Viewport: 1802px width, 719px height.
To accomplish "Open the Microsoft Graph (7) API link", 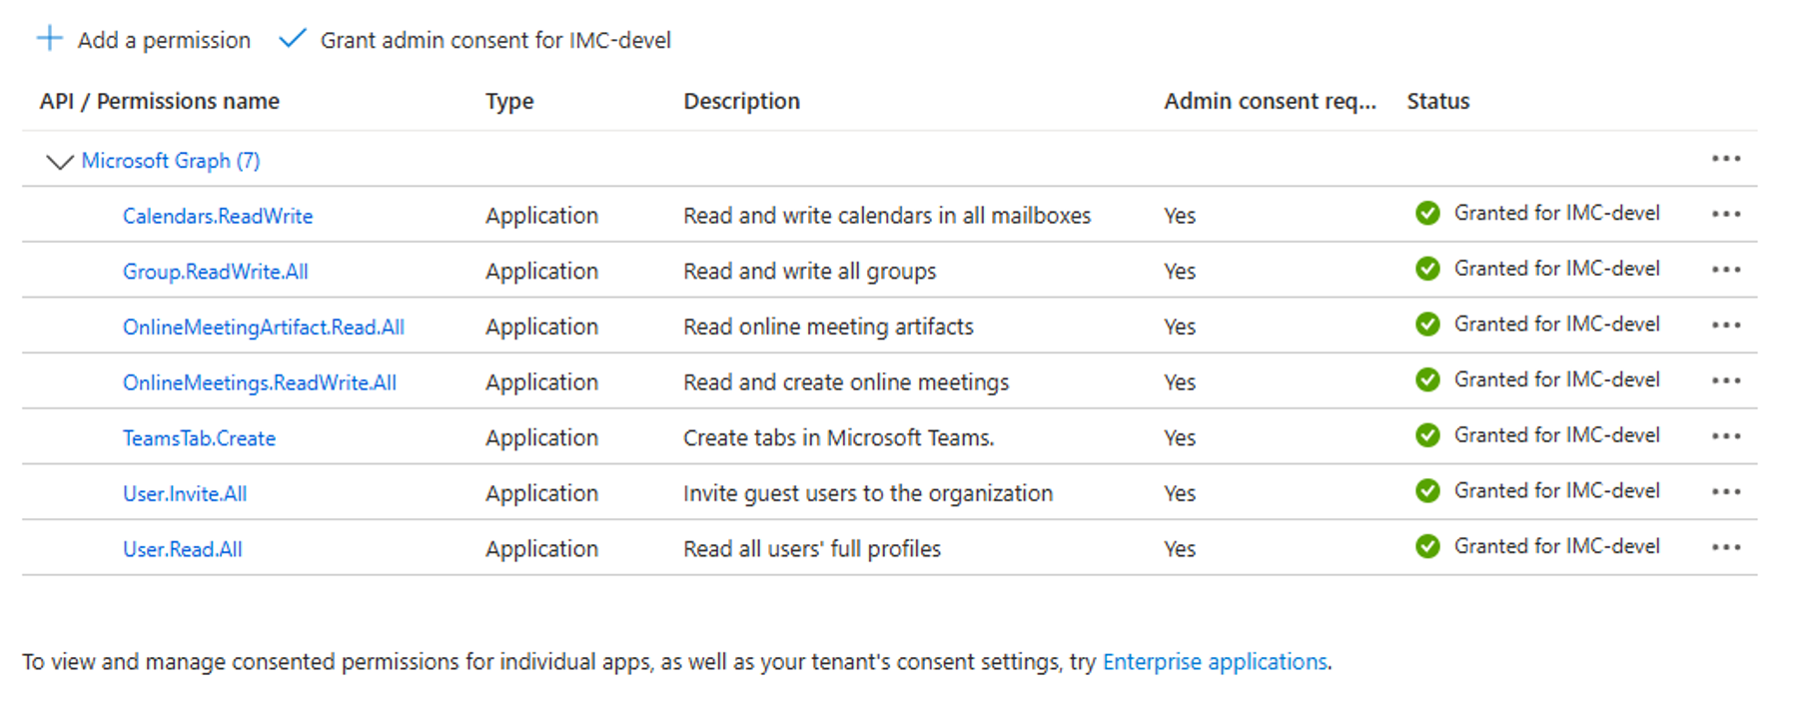I will 171,161.
